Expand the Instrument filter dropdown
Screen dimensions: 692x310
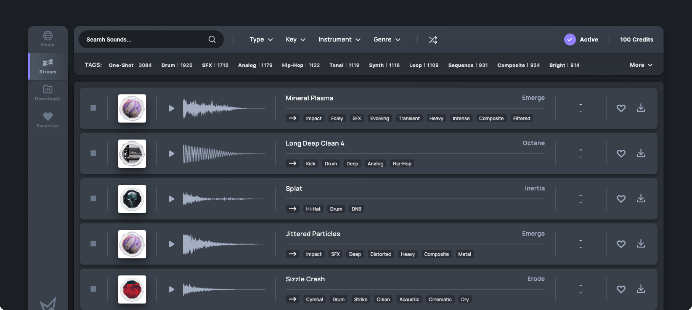tap(339, 40)
